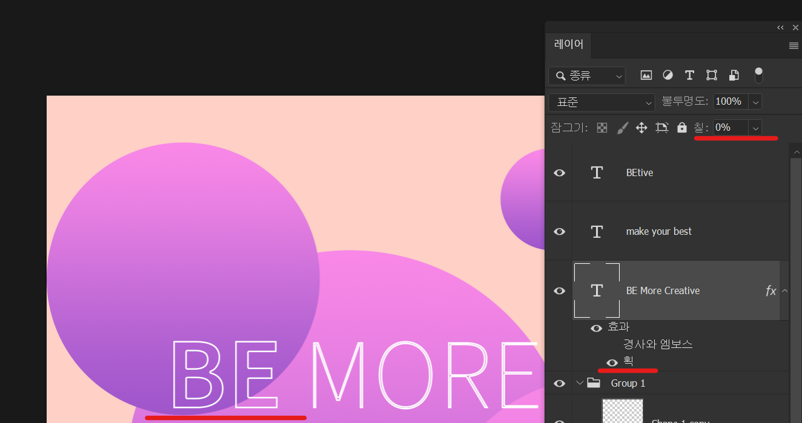Click BE More Creative layer thumbnail
This screenshot has height=423, width=802.
click(x=597, y=290)
